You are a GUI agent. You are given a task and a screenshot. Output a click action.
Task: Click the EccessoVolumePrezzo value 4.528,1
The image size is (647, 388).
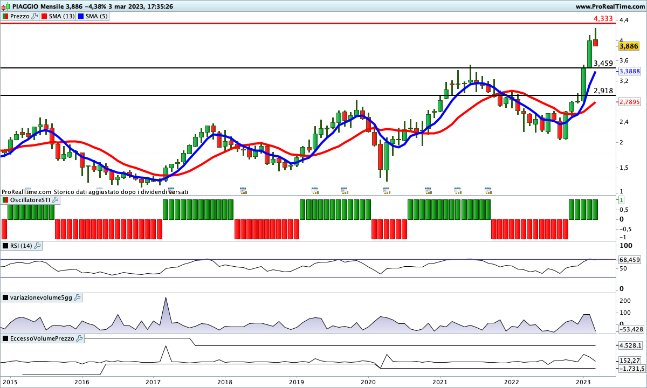pos(631,345)
